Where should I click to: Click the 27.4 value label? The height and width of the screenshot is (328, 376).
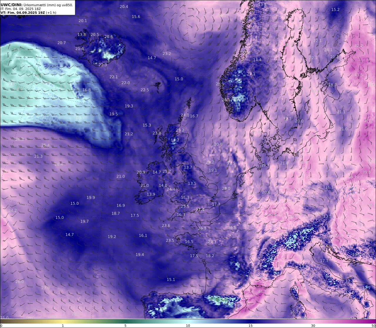[x=200, y=209]
